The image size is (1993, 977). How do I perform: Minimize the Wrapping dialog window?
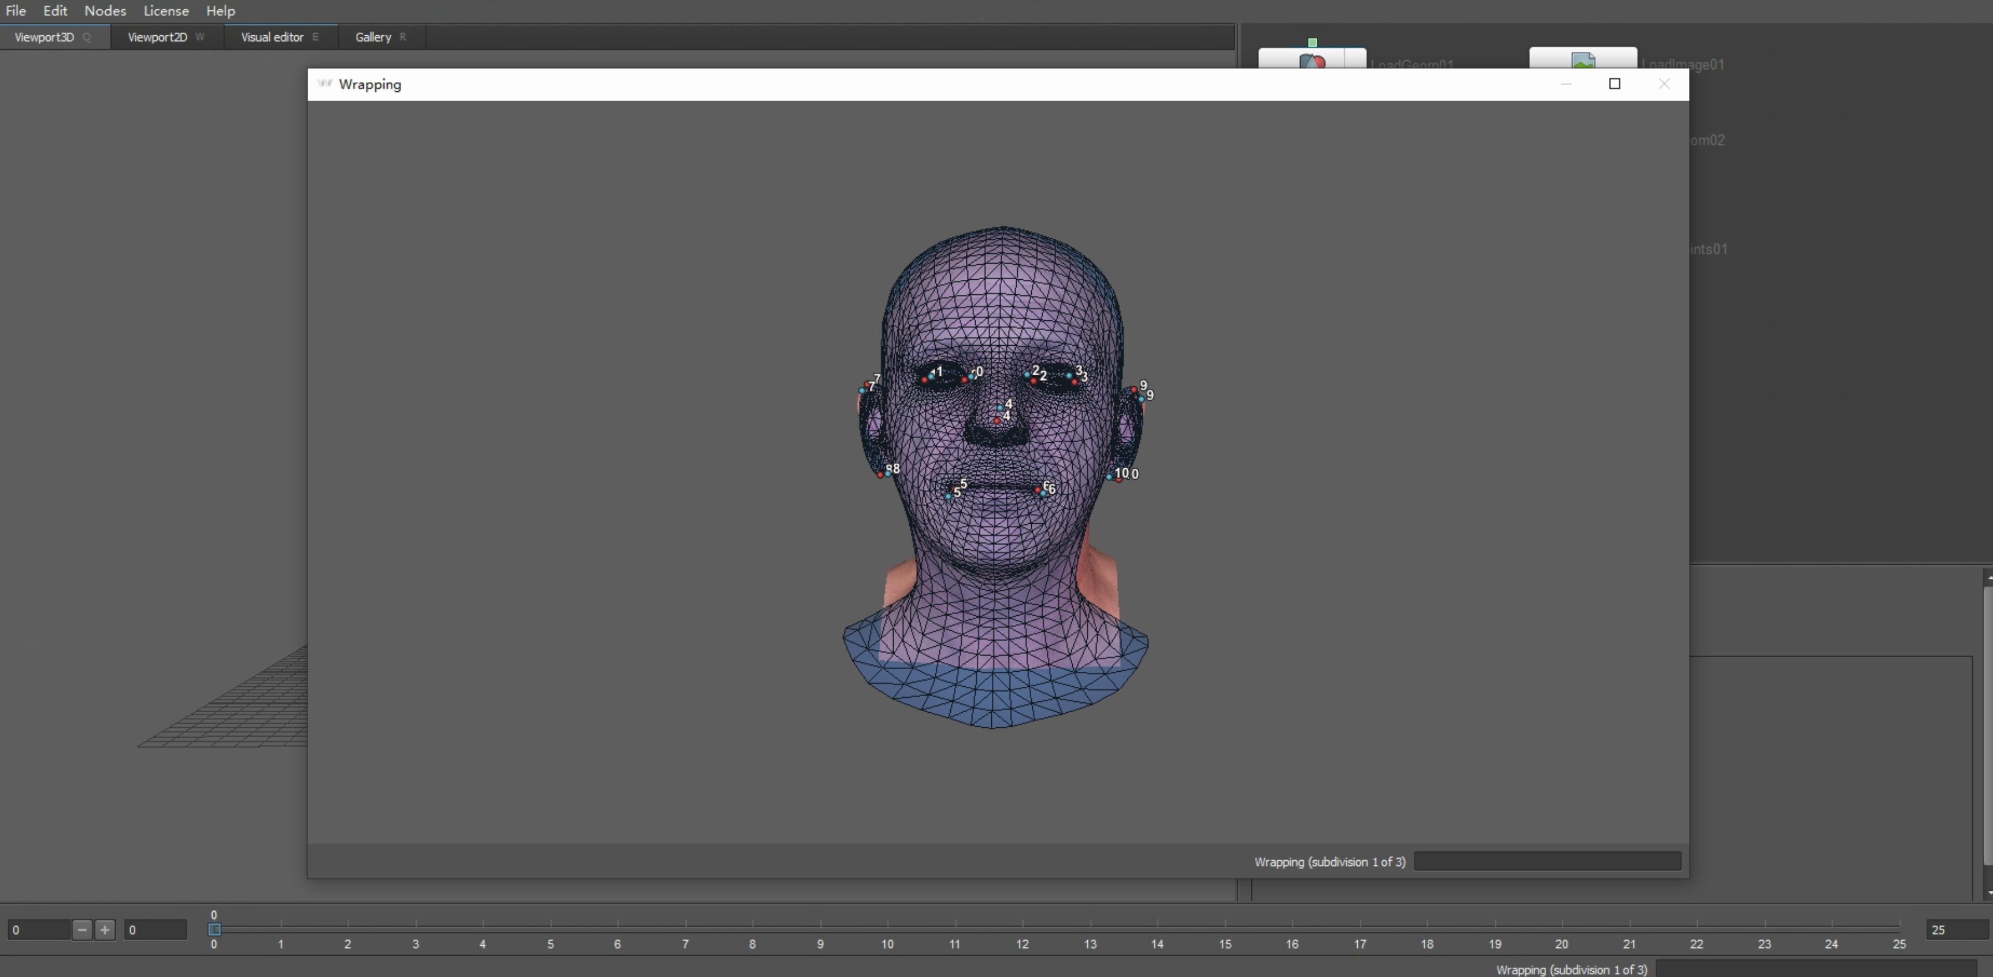coord(1566,84)
